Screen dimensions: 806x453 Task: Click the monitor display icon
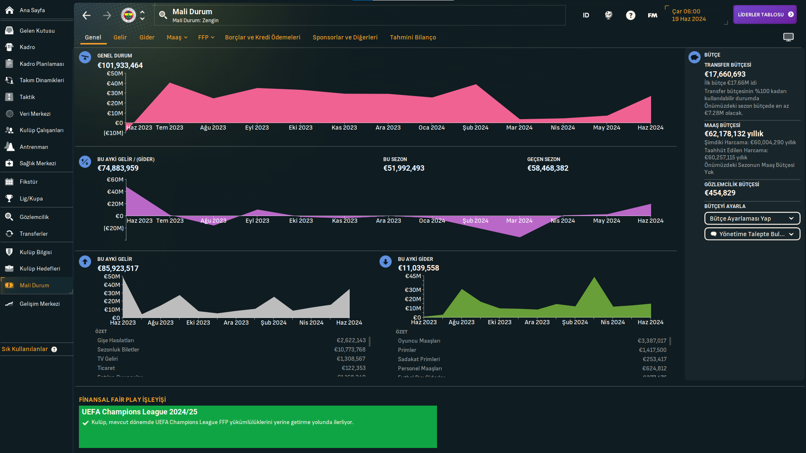coord(788,37)
